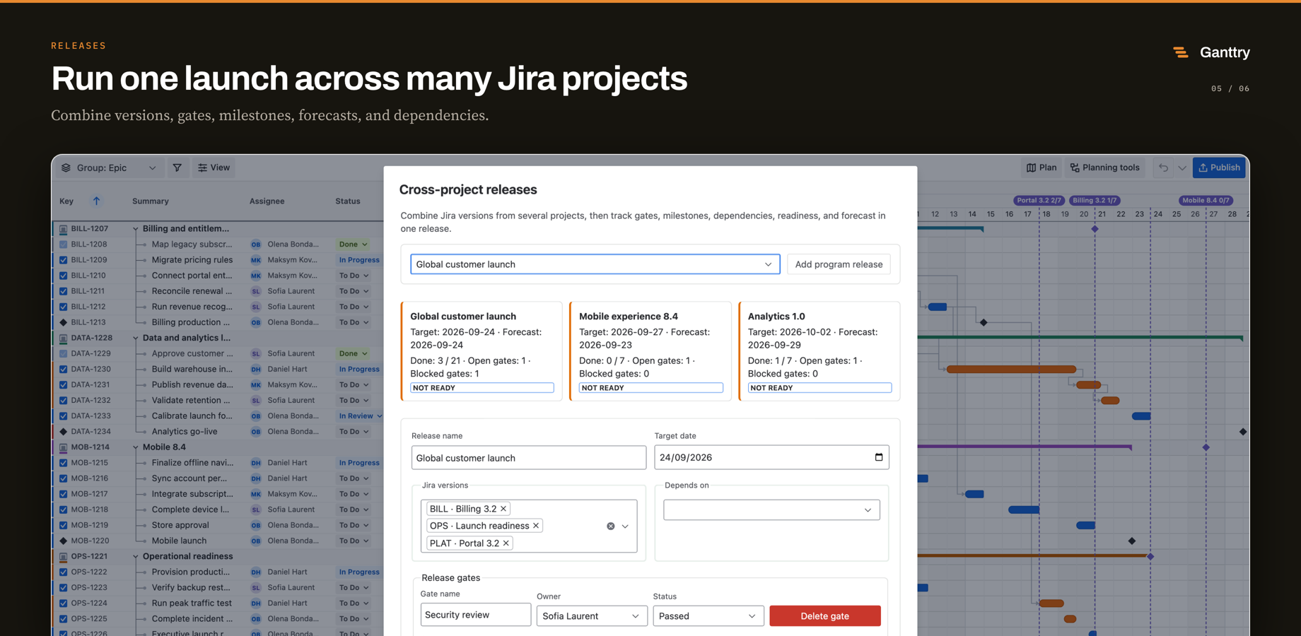Open the In Review status dropdown for DATA-1233

(360, 416)
